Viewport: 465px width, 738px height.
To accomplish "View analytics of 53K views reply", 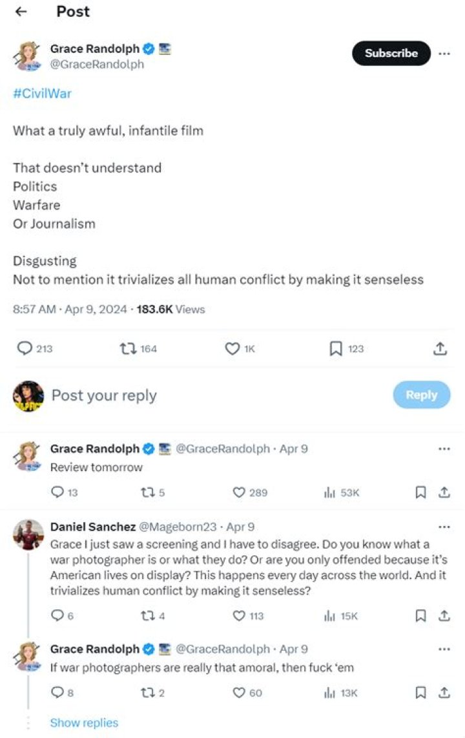I will [329, 492].
